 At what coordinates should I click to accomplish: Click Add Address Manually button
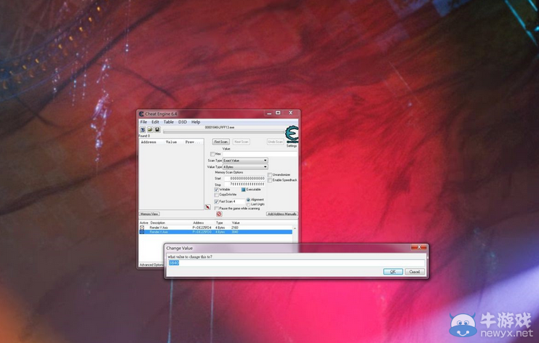[282, 214]
